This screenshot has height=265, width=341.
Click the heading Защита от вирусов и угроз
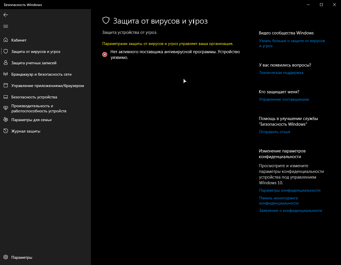click(x=160, y=21)
